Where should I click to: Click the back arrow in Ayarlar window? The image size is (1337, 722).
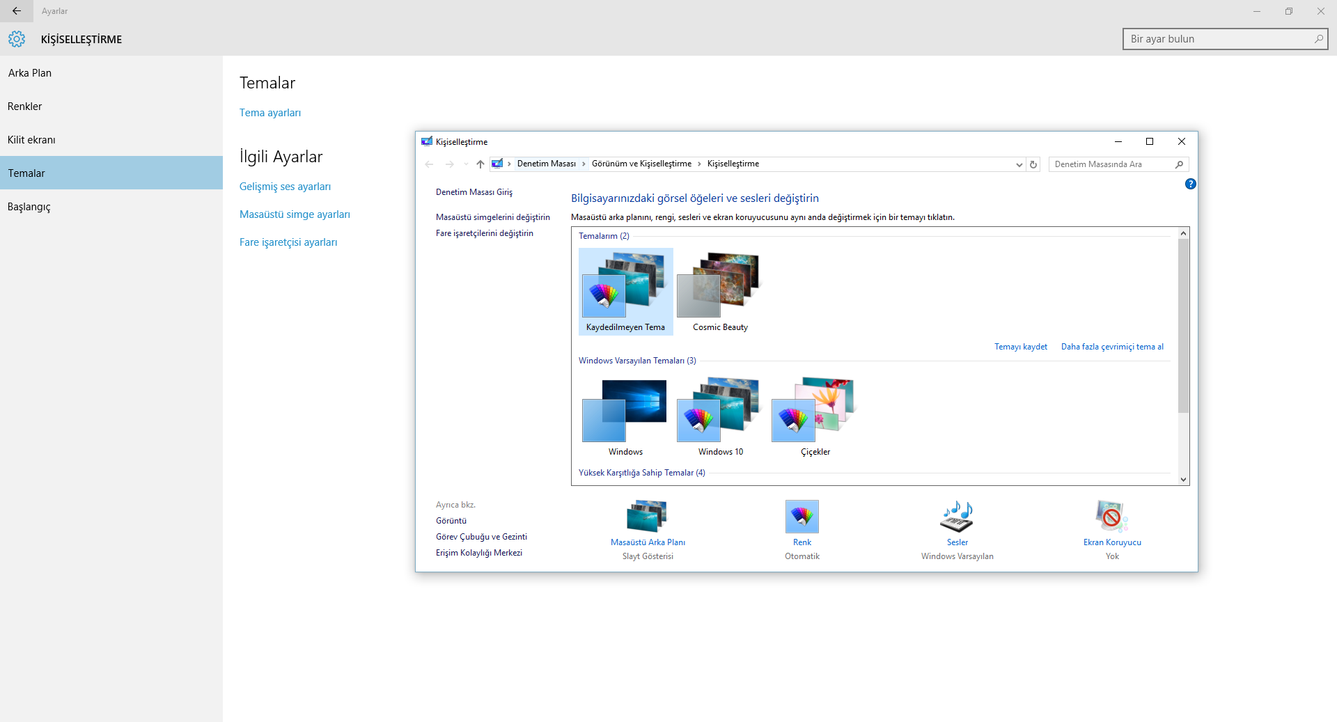(17, 11)
